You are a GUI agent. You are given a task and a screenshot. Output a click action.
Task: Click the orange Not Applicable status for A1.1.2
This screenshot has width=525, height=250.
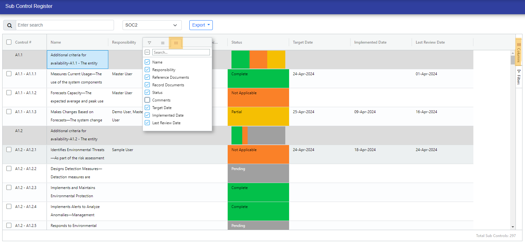tap(258, 97)
